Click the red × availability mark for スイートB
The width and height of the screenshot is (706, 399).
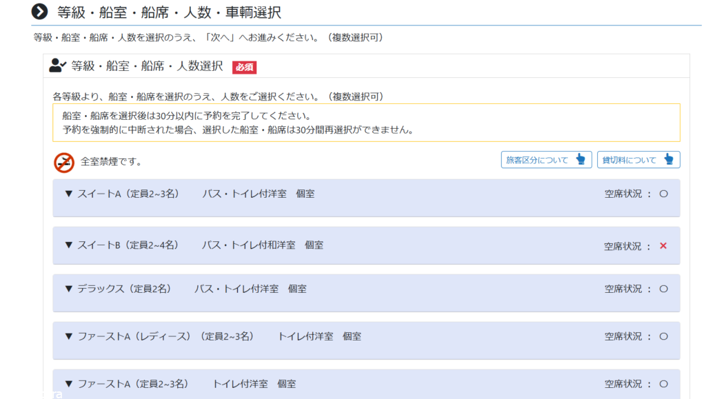663,246
